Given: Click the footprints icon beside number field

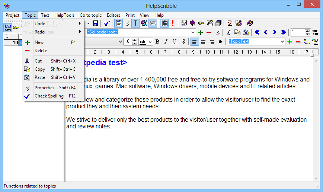Looking at the screenshot, I should point(315,32).
